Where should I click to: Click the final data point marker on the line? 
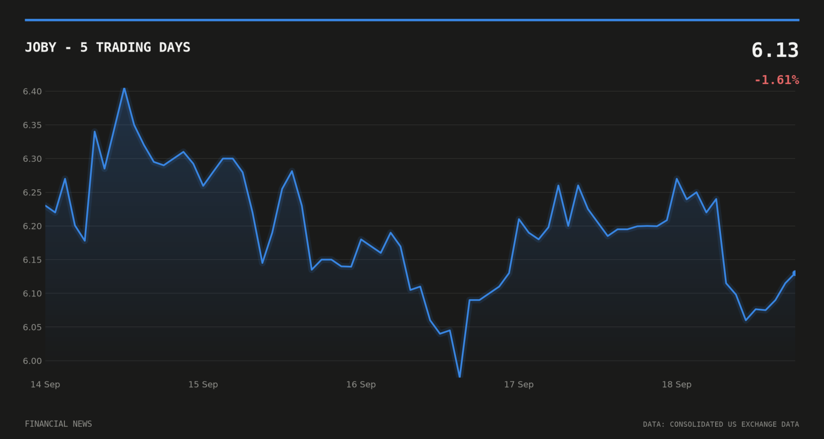(794, 273)
